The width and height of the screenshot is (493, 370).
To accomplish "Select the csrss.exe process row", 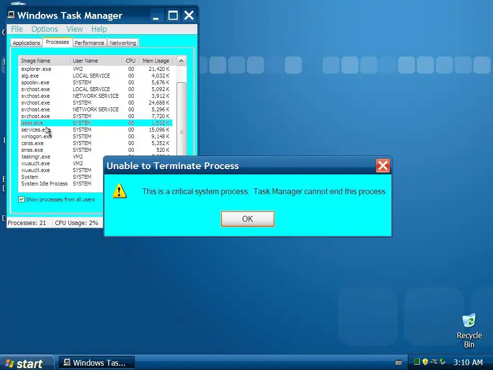I will [96, 143].
